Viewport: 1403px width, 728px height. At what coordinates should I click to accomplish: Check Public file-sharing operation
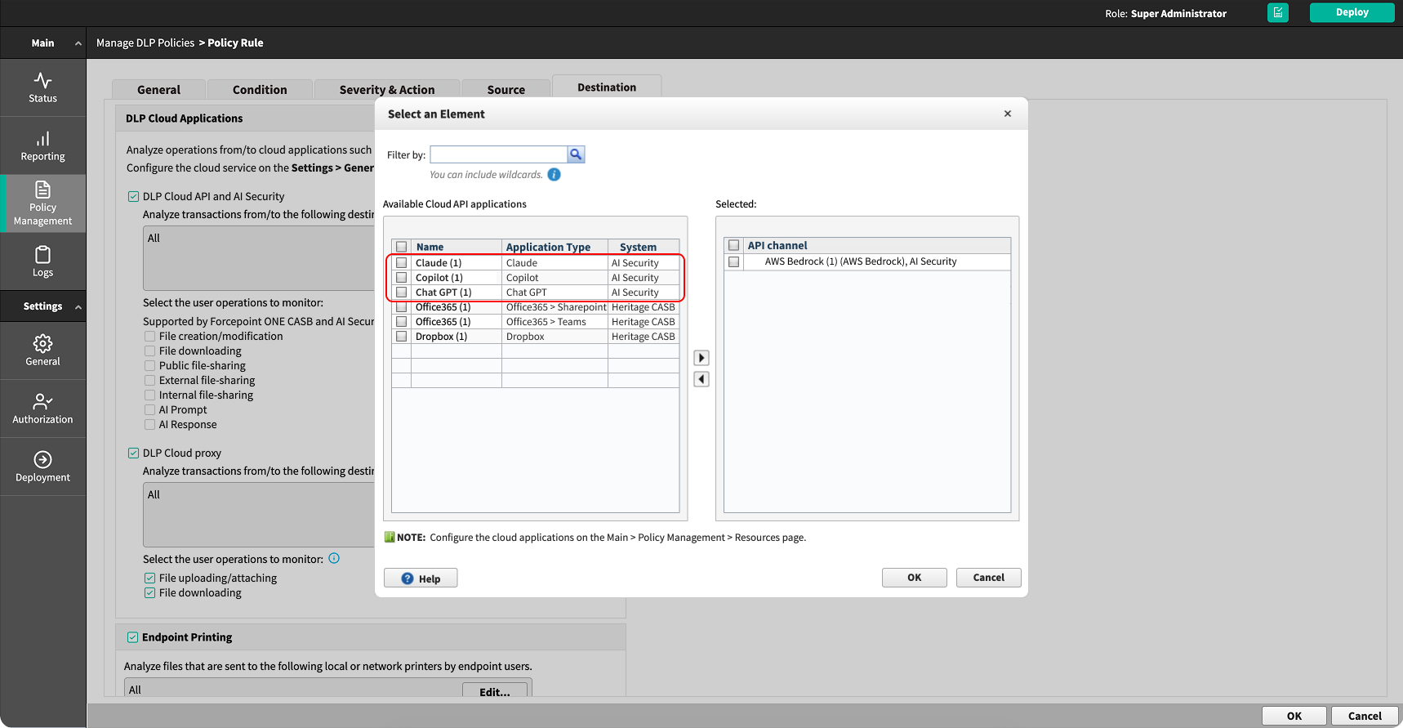point(150,366)
